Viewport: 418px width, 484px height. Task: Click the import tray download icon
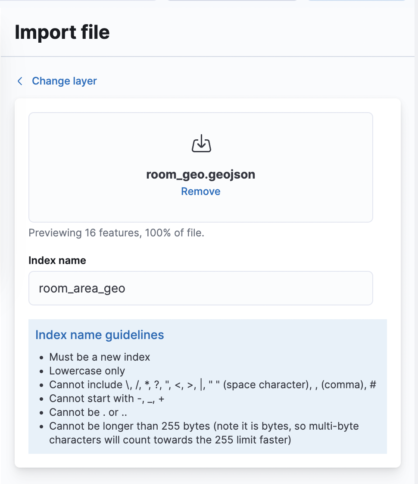pyautogui.click(x=201, y=144)
